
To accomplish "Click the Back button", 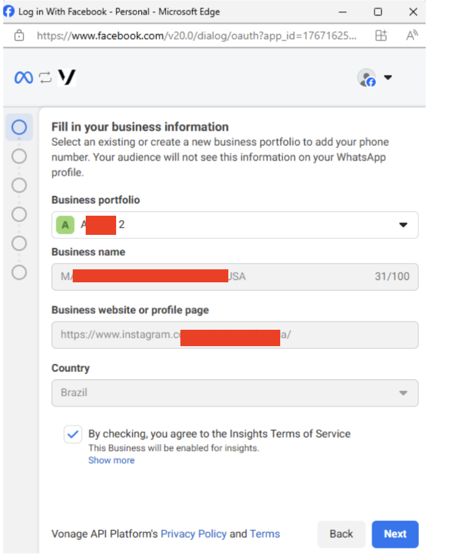I will (342, 534).
